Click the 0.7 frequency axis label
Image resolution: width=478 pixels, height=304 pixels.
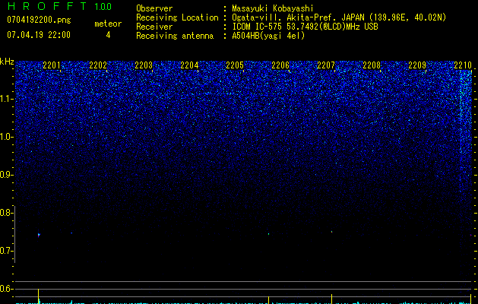(x=6, y=251)
